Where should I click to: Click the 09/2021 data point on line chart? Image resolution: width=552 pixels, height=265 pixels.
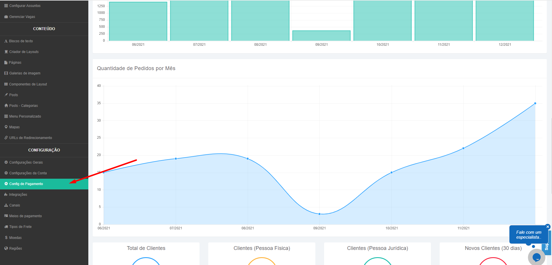tap(319, 214)
